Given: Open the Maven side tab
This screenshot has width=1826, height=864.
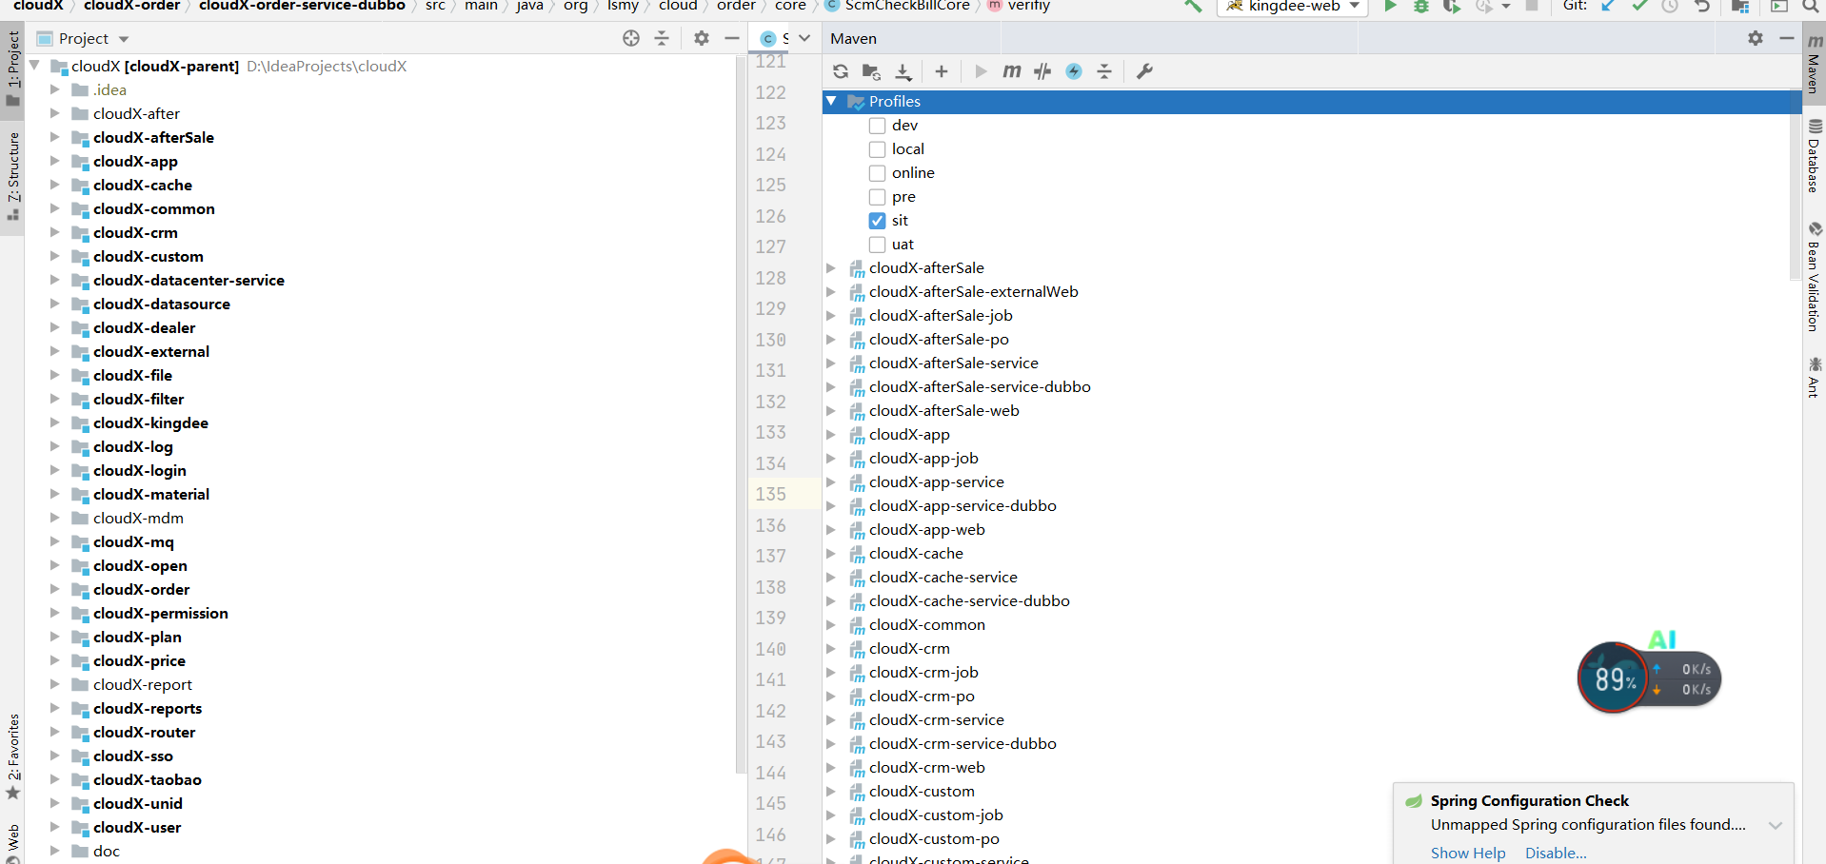Looking at the screenshot, I should [x=1815, y=63].
